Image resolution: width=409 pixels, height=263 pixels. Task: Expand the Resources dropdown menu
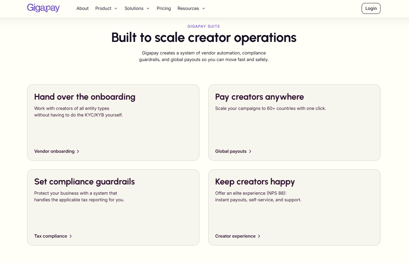click(x=191, y=9)
